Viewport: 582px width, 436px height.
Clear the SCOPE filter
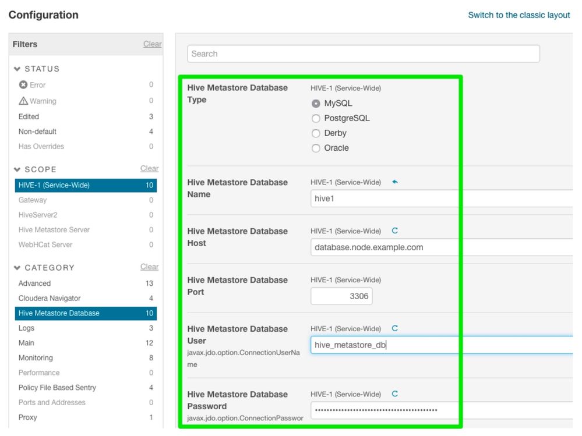point(149,169)
